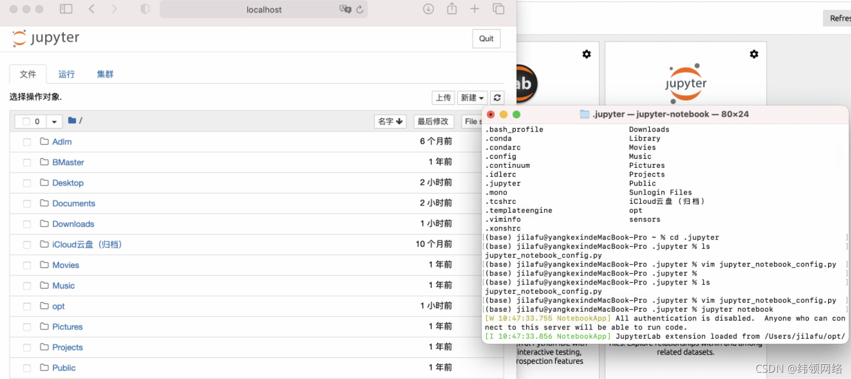Click the Quit button
The height and width of the screenshot is (379, 851).
[x=486, y=39]
